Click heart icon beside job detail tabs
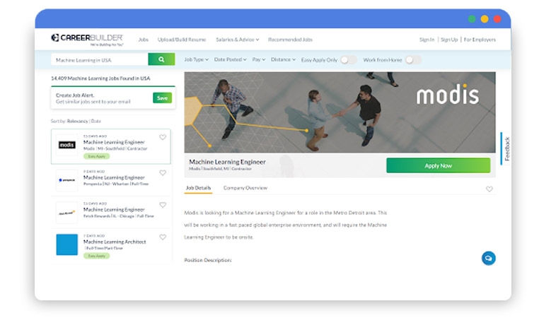This screenshot has height=318, width=539. click(489, 189)
